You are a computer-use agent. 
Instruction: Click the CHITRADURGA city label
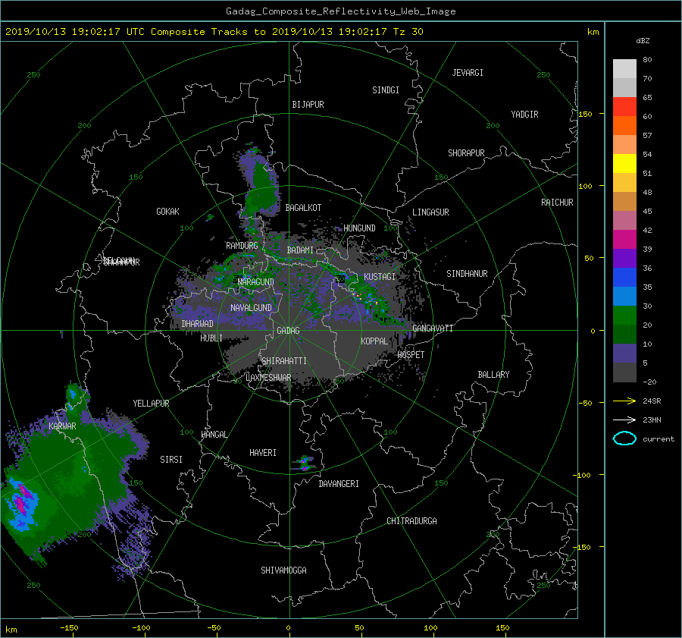pyautogui.click(x=411, y=521)
